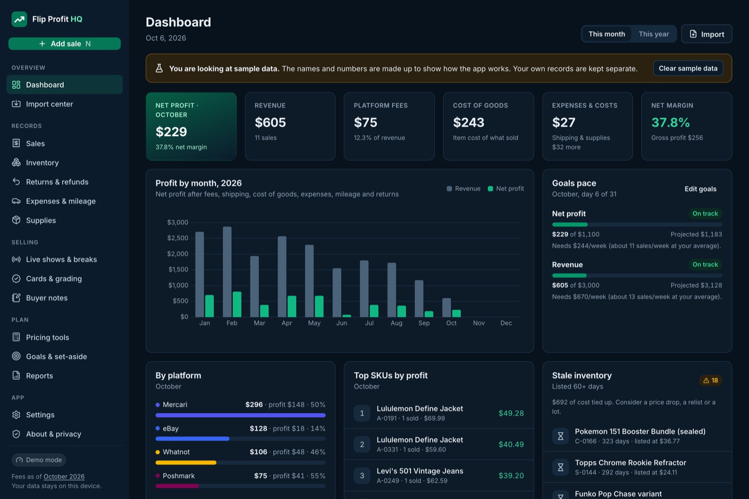Click the Net profit goal progress bar

(x=637, y=225)
